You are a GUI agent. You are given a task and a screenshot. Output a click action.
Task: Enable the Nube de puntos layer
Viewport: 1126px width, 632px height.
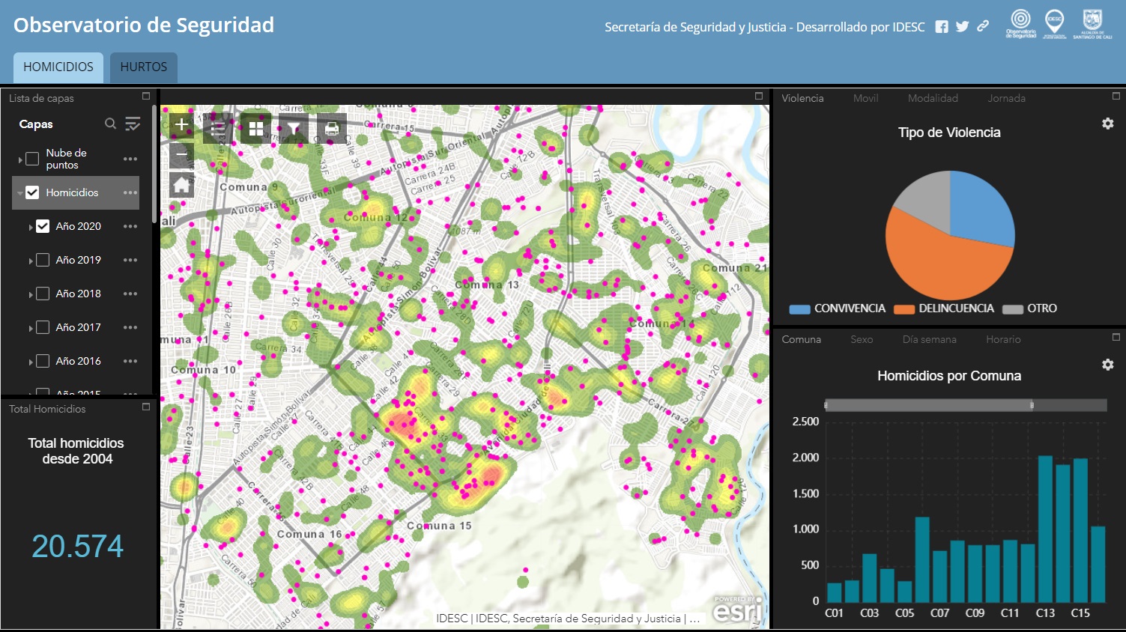point(31,158)
